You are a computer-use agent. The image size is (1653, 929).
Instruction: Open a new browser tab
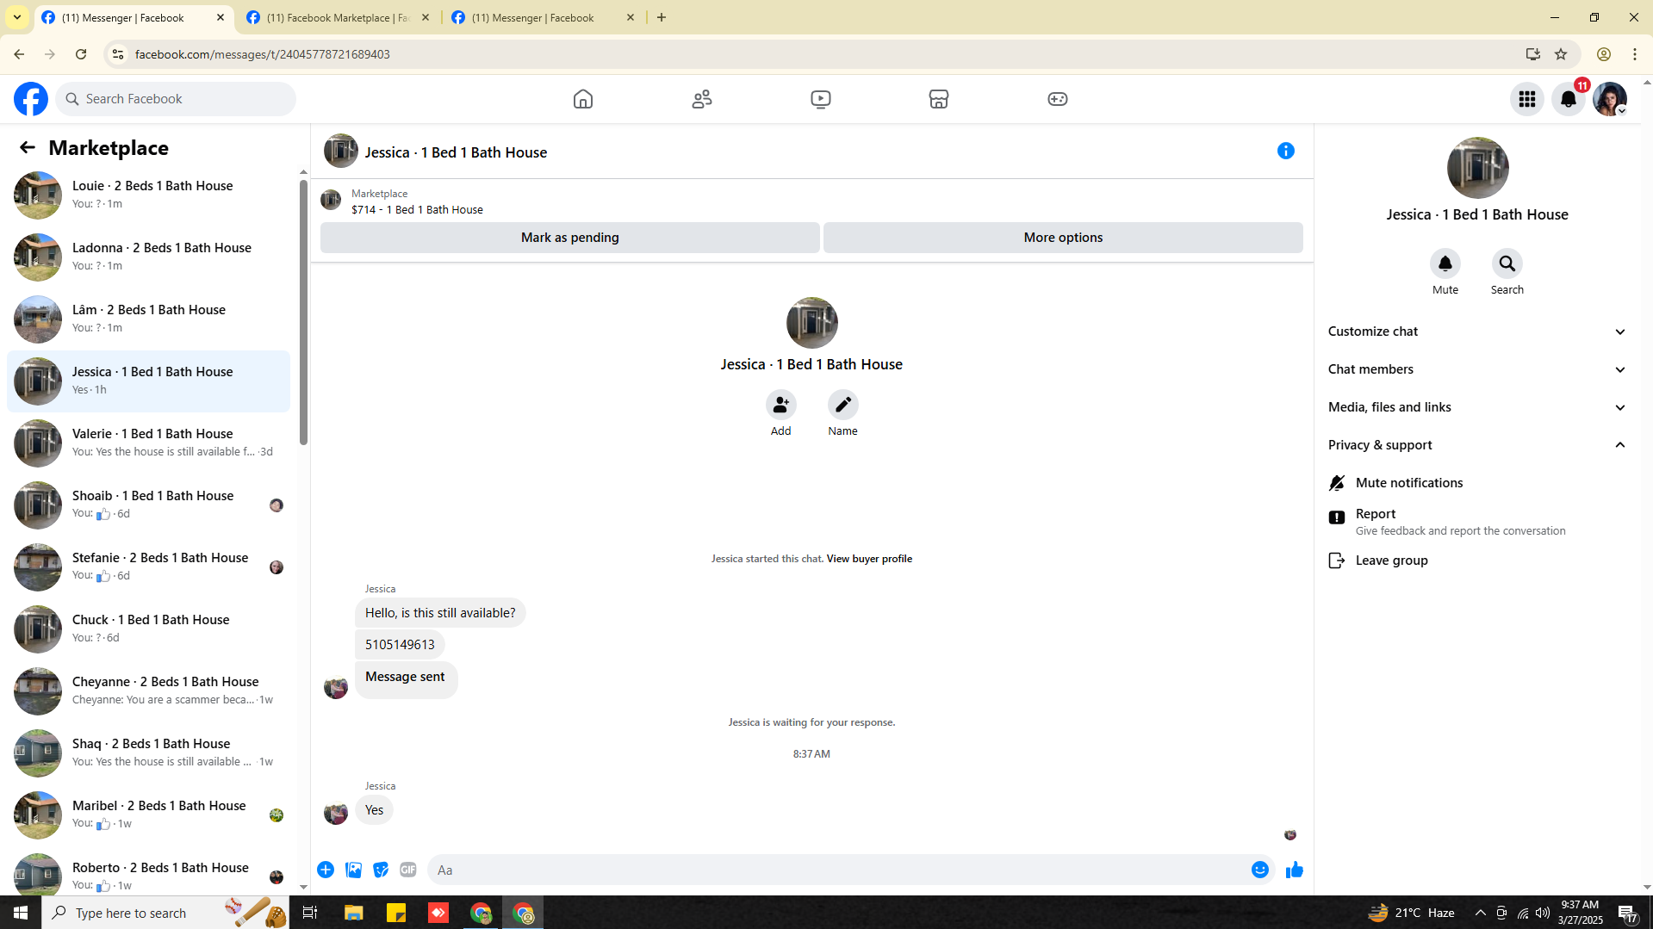point(662,17)
